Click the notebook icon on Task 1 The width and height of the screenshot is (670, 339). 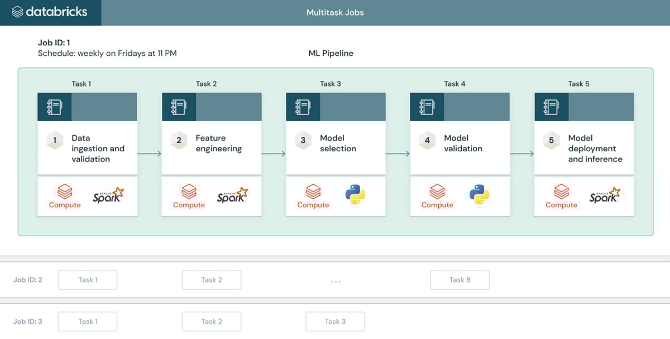tap(54, 106)
